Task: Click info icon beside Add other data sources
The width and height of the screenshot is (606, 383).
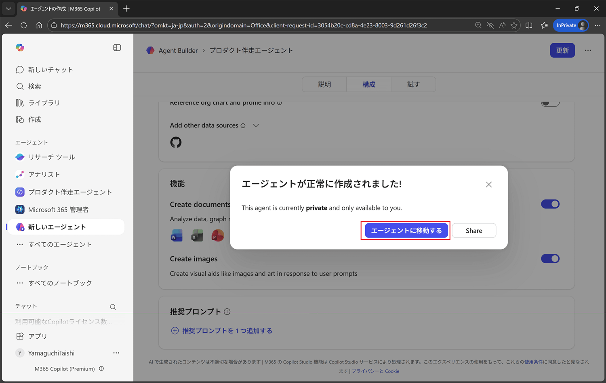Action: point(243,126)
